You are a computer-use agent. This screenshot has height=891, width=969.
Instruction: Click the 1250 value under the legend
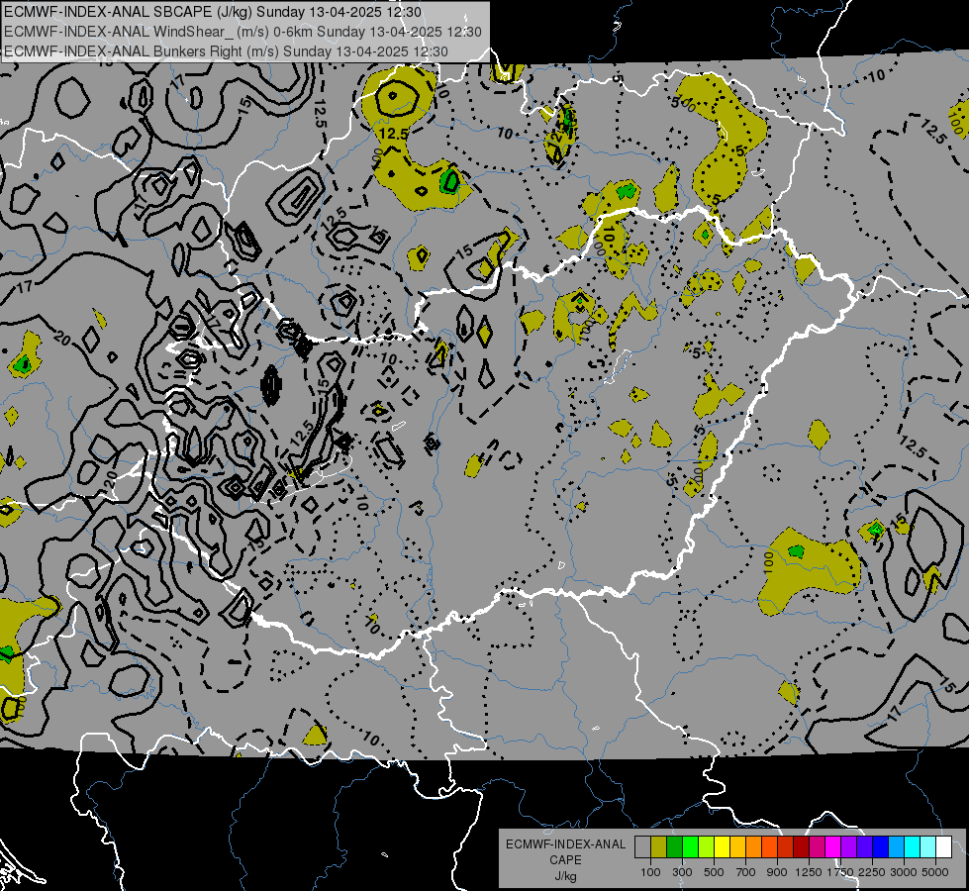[809, 872]
